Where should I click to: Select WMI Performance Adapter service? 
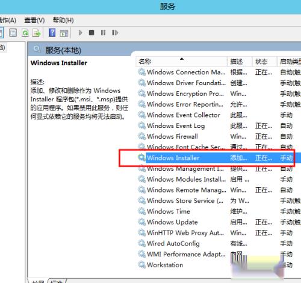point(219,254)
